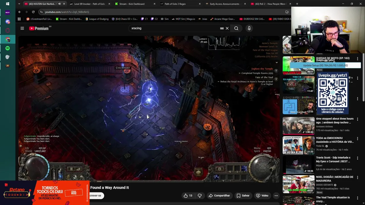Open options for The Vaal Temple video
Screen dimensions: 365x205
click(x=358, y=198)
